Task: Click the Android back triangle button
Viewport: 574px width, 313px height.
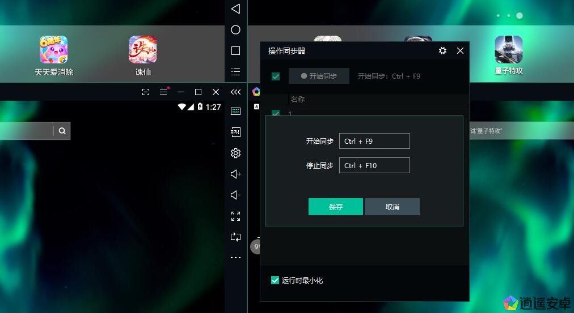Action: 235,8
